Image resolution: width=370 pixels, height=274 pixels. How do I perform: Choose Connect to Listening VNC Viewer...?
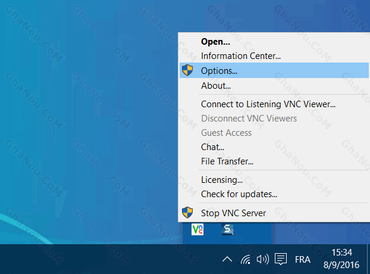(x=274, y=104)
